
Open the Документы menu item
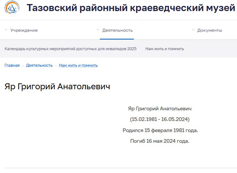pyautogui.click(x=210, y=30)
